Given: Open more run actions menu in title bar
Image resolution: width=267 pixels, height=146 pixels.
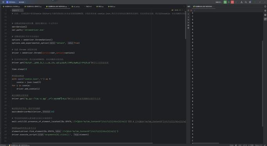Looking at the screenshot, I should point(236,2).
